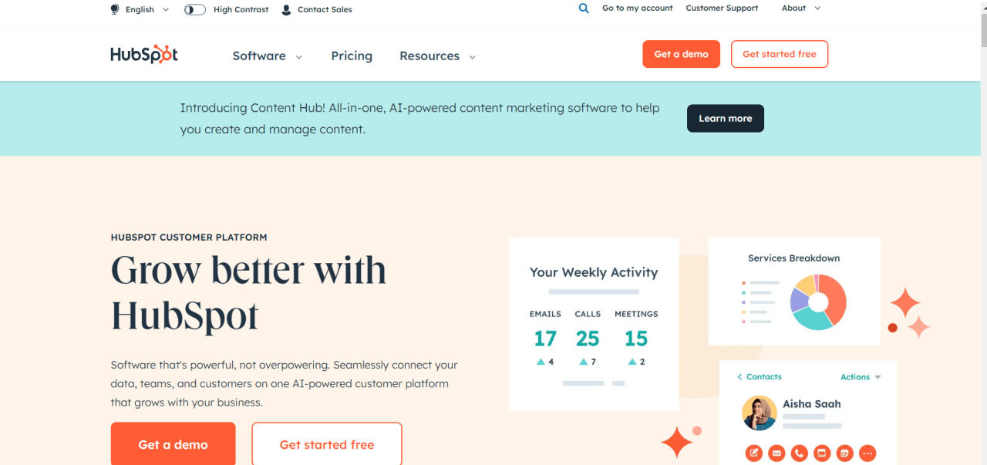Open the English language dropdown
Image resolution: width=987 pixels, height=465 pixels.
pyautogui.click(x=147, y=8)
